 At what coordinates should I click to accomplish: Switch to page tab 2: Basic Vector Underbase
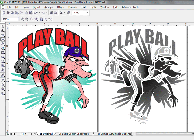74,134
